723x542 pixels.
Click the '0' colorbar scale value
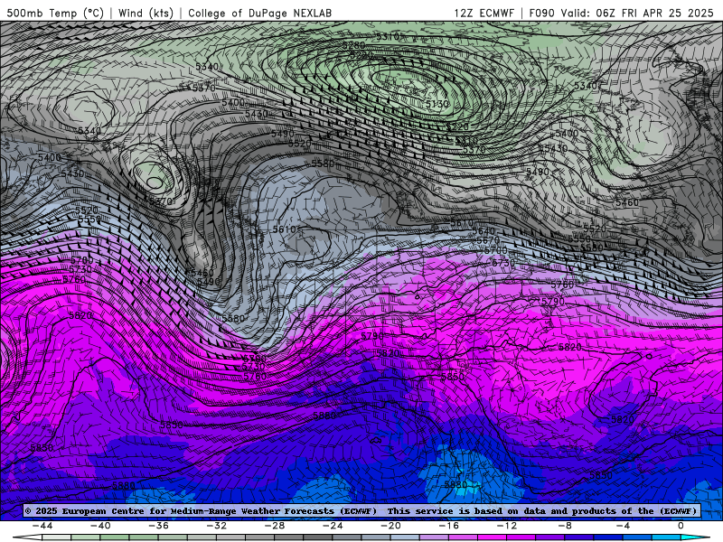coord(681,526)
